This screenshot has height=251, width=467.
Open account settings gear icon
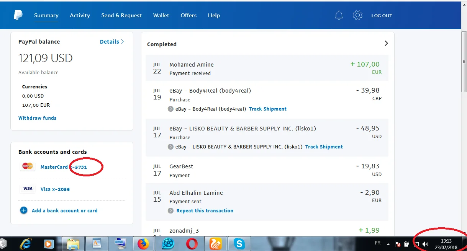tap(357, 15)
